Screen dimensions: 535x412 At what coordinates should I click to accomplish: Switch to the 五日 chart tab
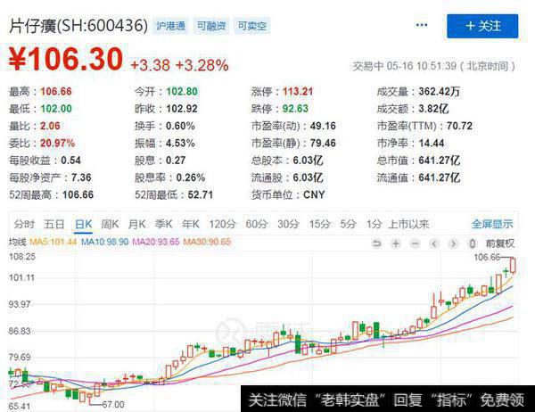tap(54, 224)
